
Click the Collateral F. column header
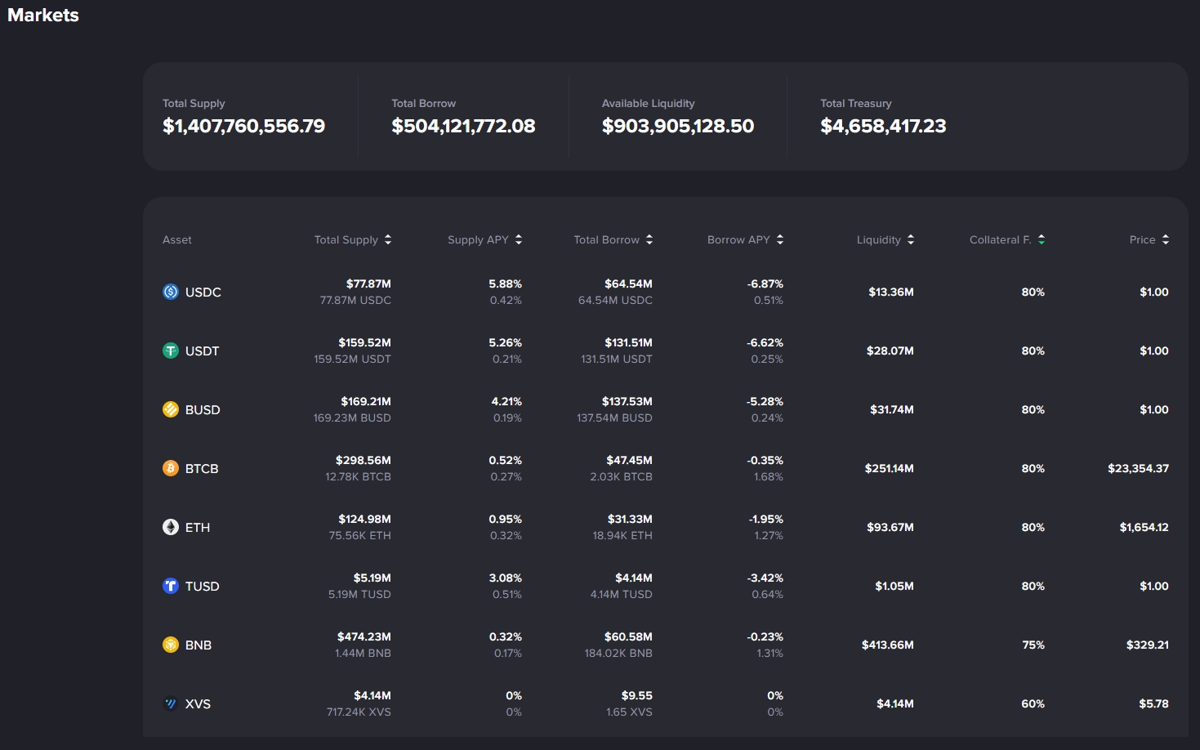(1007, 239)
